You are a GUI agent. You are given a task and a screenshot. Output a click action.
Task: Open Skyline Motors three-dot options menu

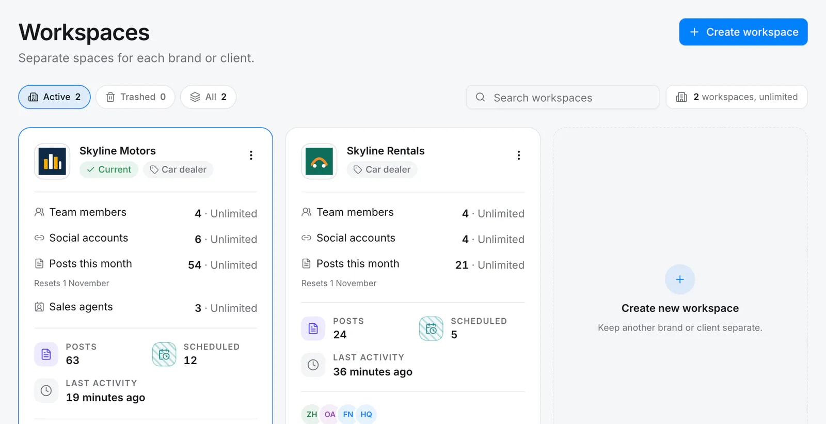[x=251, y=155]
